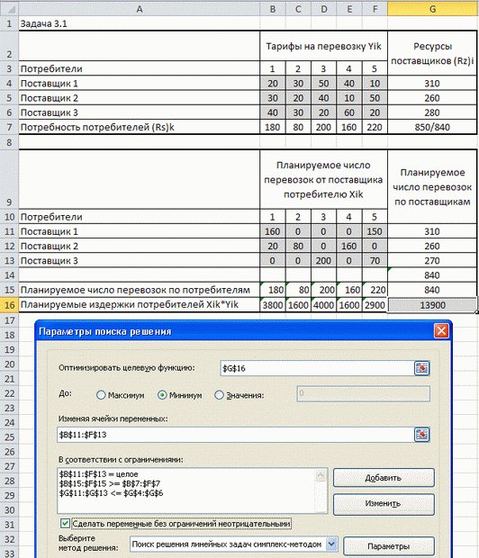The image size is (479, 558).
Task: Click Тарифы на перевозку Yik header cell
Action: click(x=324, y=46)
